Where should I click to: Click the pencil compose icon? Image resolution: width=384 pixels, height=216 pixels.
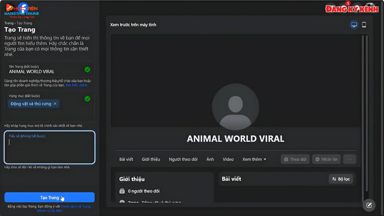369,205
